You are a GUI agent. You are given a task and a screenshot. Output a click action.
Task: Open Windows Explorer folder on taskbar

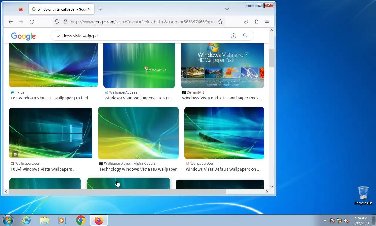(44, 220)
